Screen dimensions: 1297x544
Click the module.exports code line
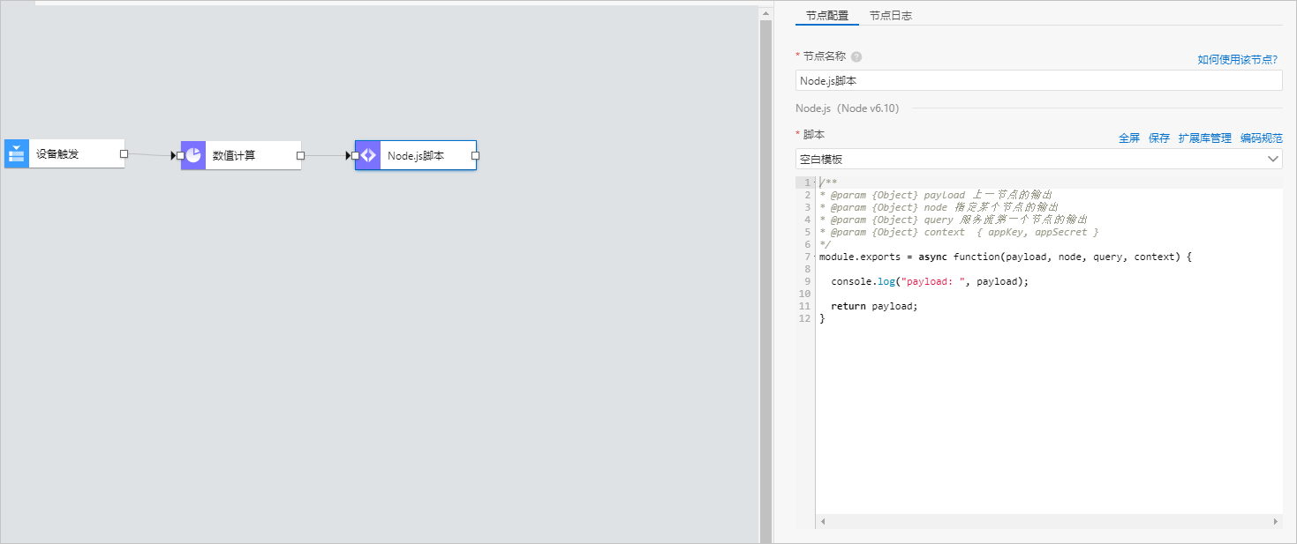tap(1006, 257)
